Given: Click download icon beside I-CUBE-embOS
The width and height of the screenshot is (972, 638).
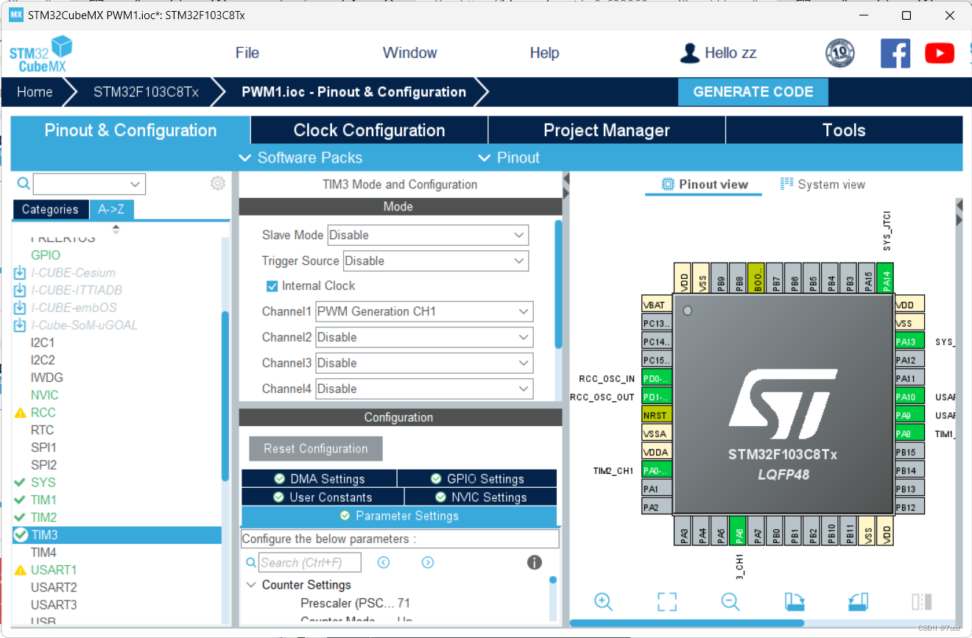Looking at the screenshot, I should pyautogui.click(x=20, y=308).
